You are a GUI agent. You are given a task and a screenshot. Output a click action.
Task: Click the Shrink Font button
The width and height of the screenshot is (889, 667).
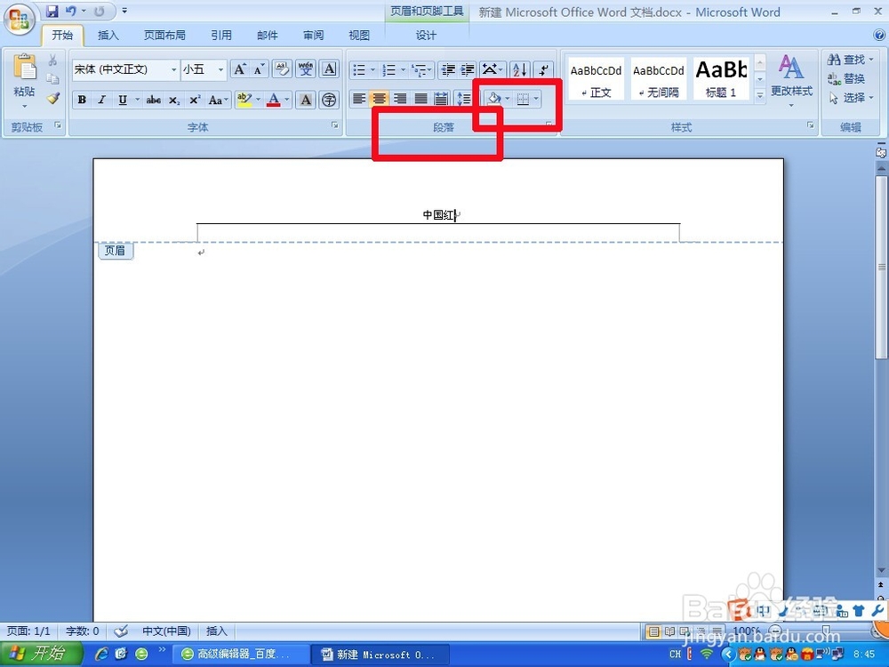point(259,69)
